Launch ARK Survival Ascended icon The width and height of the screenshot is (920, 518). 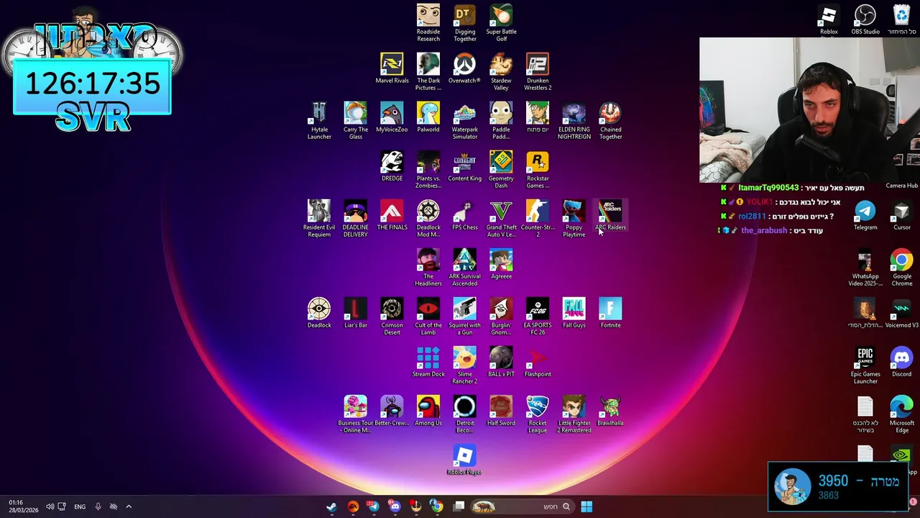[x=465, y=268]
